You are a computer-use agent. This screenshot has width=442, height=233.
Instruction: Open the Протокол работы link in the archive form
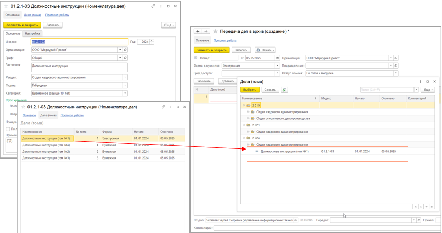coord(225,40)
